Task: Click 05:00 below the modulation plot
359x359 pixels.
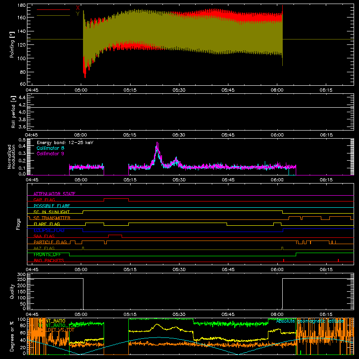Action: click(x=81, y=180)
